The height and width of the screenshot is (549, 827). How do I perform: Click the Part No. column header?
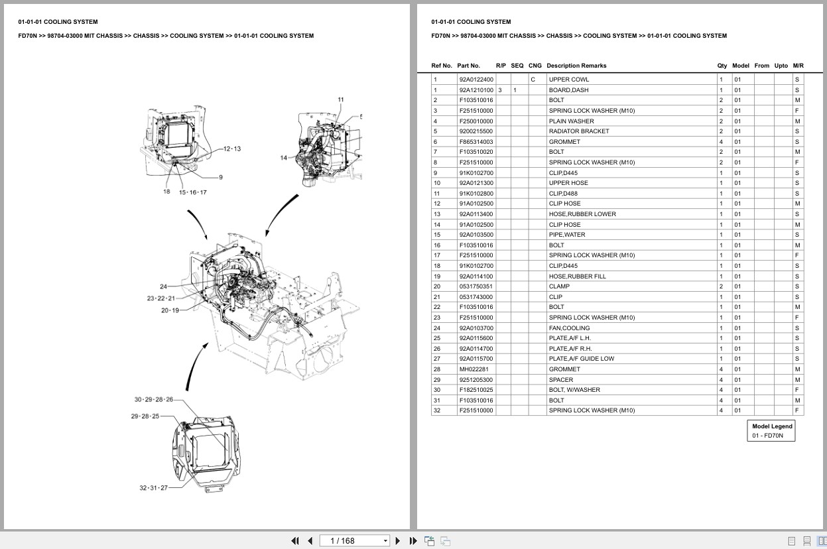[468, 66]
